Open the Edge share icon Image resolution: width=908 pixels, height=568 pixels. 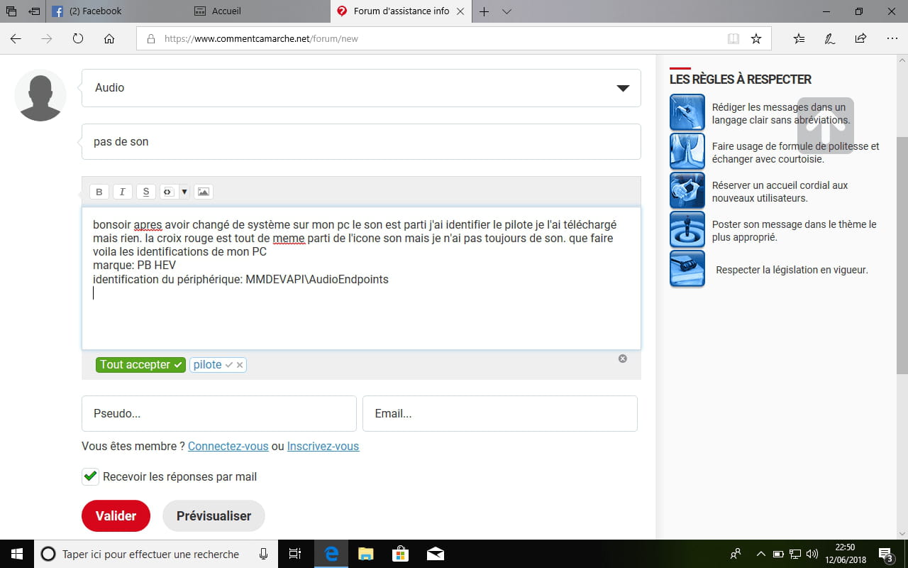pyautogui.click(x=860, y=38)
